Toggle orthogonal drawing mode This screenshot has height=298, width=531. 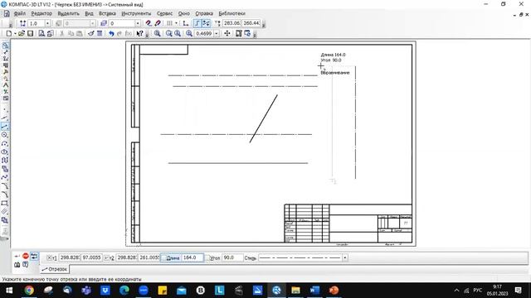pyautogui.click(x=197, y=23)
